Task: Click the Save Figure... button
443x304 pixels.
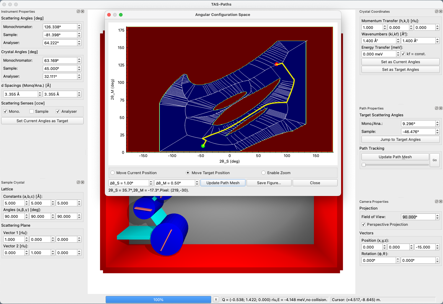Action: pos(269,183)
